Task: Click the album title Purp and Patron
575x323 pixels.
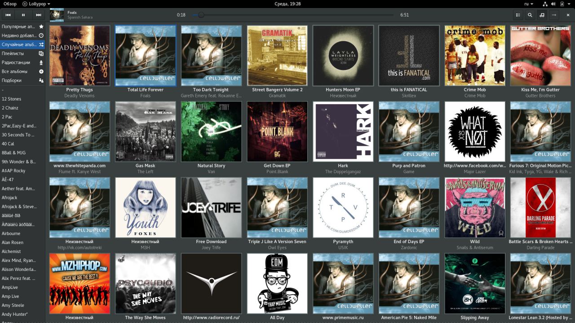Action: [409, 166]
